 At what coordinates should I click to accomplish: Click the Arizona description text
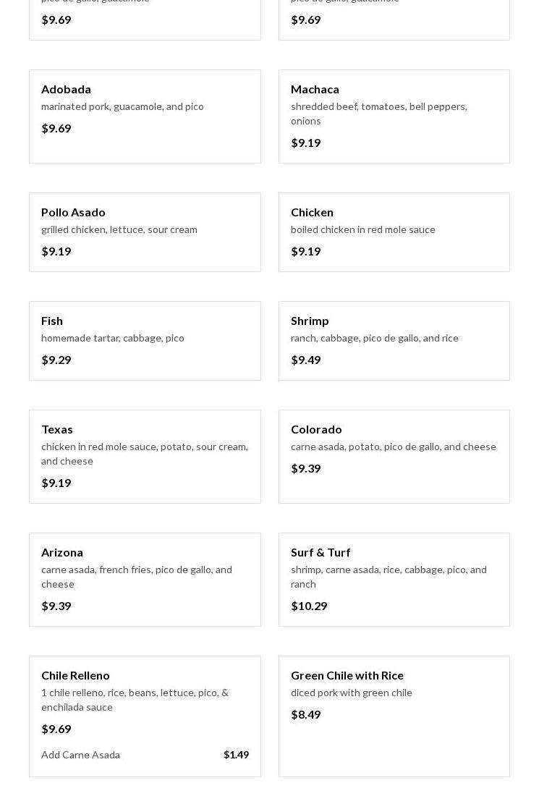coord(137,577)
